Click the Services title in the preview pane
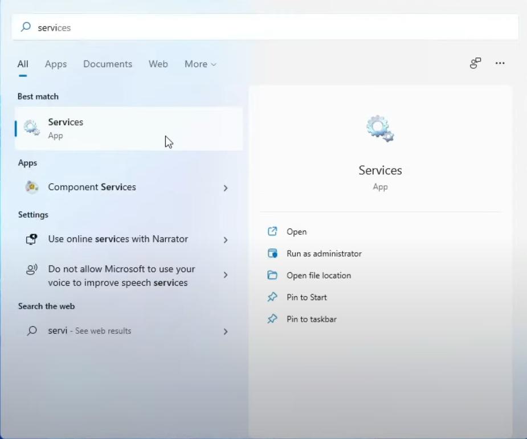 [380, 170]
